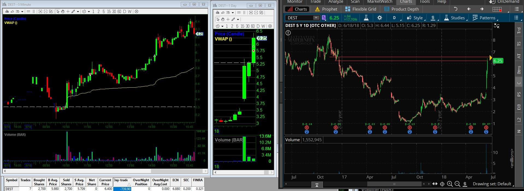Click the clock time-range icon in 5 Minute chart
Image resolution: width=524 pixels, height=191 pixels.
[84, 11]
